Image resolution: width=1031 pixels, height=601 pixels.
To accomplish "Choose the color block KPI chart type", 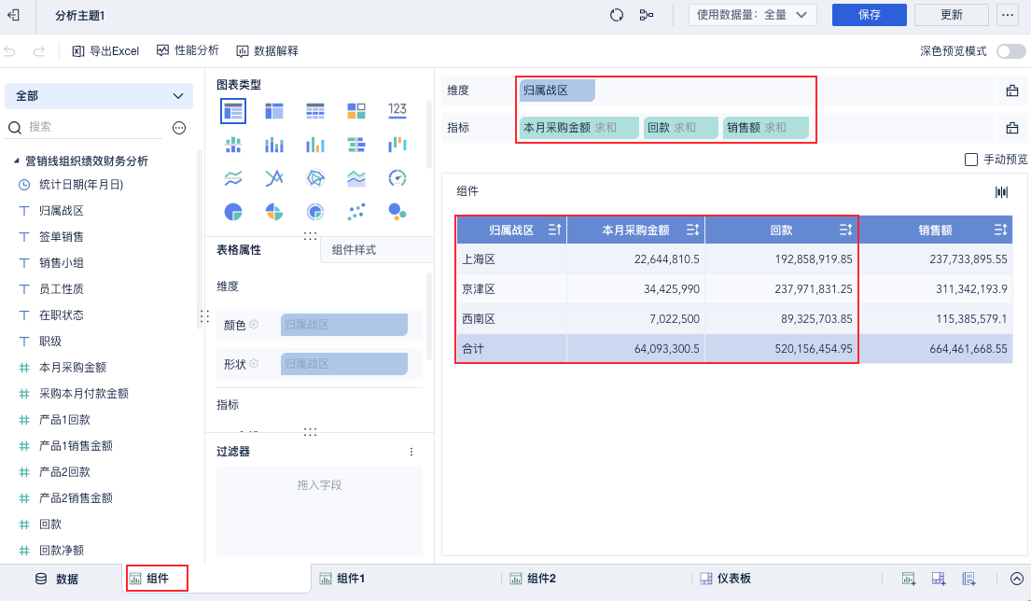I will pyautogui.click(x=356, y=111).
